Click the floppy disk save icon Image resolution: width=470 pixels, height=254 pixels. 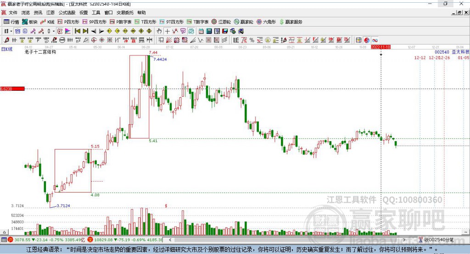225,31
